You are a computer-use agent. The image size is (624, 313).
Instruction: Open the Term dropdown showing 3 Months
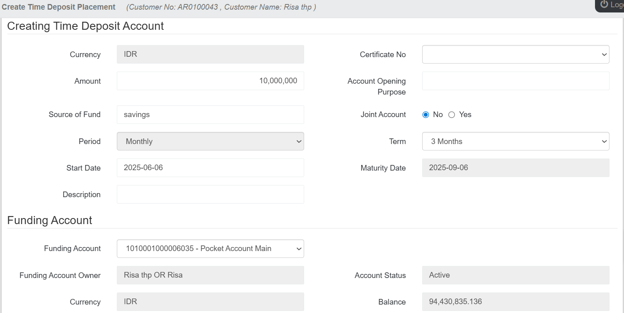(x=515, y=141)
